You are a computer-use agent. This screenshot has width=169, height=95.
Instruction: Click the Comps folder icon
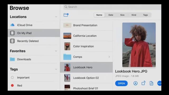coord(67,57)
